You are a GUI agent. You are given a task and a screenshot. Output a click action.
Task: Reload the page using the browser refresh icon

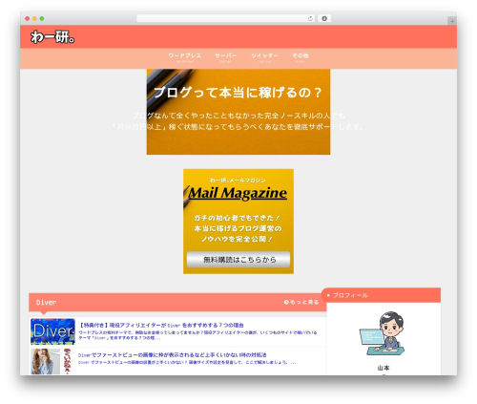(310, 18)
